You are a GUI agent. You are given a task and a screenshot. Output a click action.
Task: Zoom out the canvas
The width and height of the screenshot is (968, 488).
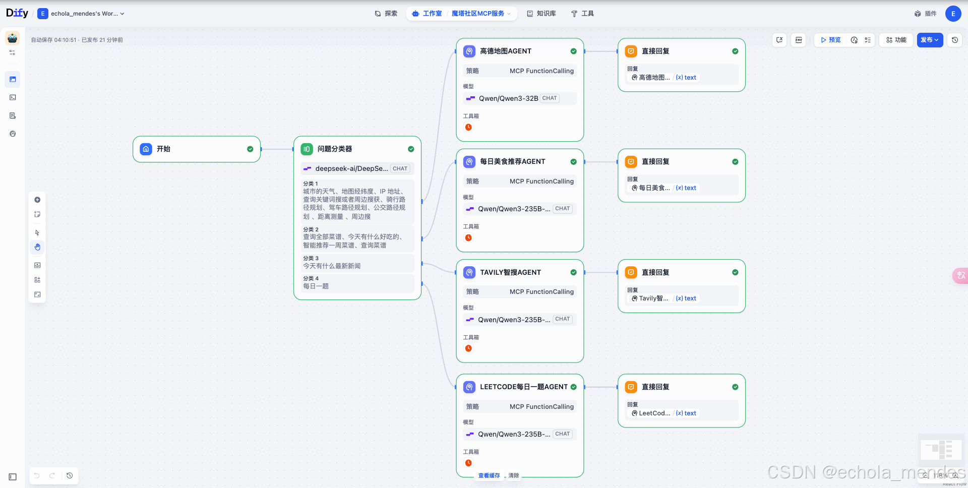tap(925, 475)
